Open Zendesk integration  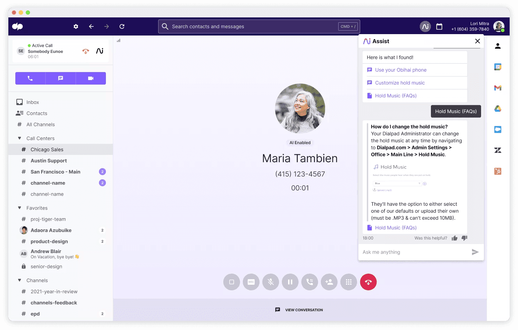pos(498,150)
